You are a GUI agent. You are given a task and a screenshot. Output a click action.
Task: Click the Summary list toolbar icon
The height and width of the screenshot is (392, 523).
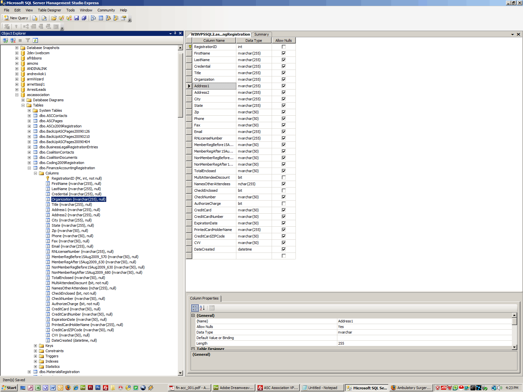coord(101,18)
